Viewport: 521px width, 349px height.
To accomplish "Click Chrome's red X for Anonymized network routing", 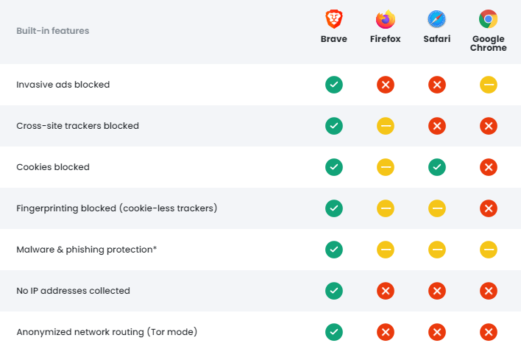I will [489, 332].
